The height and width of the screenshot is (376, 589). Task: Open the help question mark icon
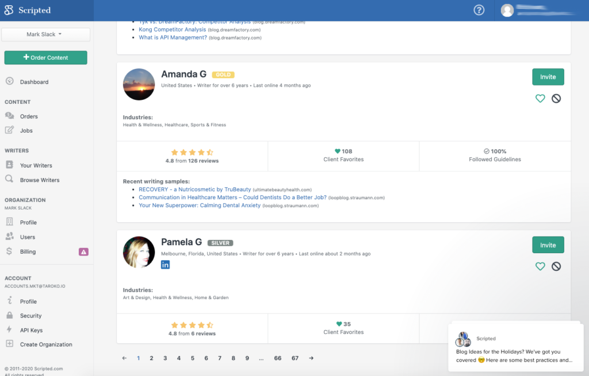pos(479,10)
